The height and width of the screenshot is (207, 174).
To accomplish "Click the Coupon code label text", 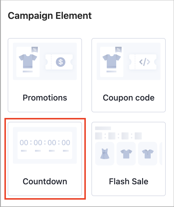I will click(x=129, y=98).
